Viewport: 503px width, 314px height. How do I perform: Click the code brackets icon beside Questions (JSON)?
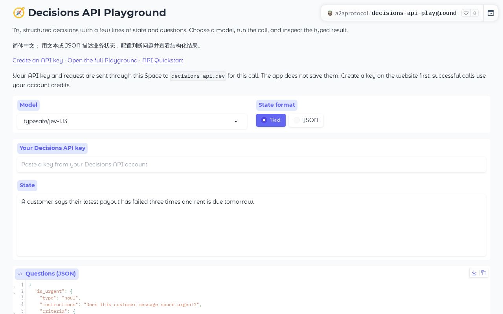20,274
